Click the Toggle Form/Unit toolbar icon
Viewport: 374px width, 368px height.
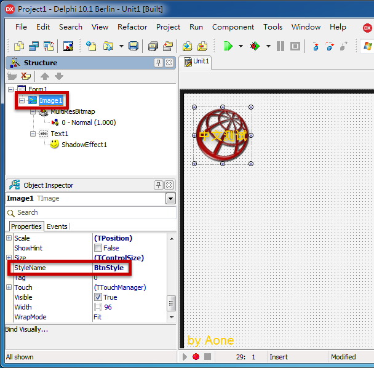(49, 46)
